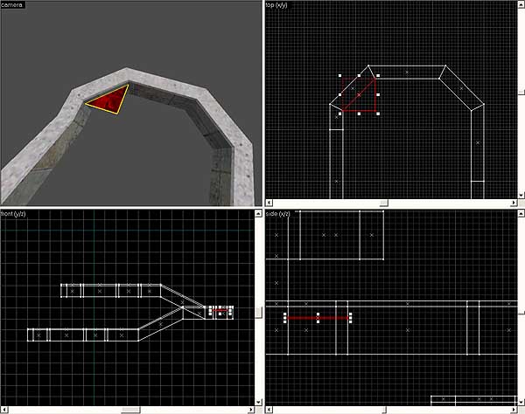Click the top-middle selection handle in top view

pos(359,76)
